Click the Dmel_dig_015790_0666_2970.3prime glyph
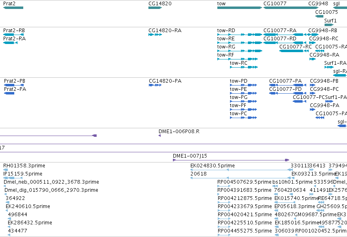This screenshot has height=237, width=347. click(6, 194)
